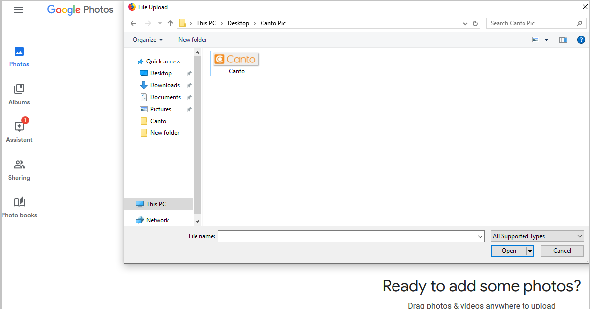Cancel the File Upload dialog
The width and height of the screenshot is (590, 309).
click(x=562, y=251)
